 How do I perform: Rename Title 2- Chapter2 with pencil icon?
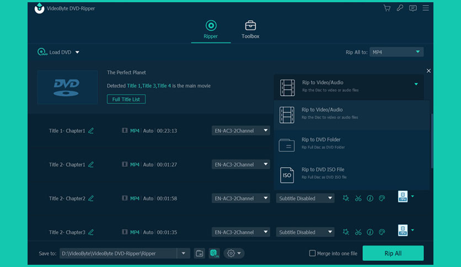point(91,198)
